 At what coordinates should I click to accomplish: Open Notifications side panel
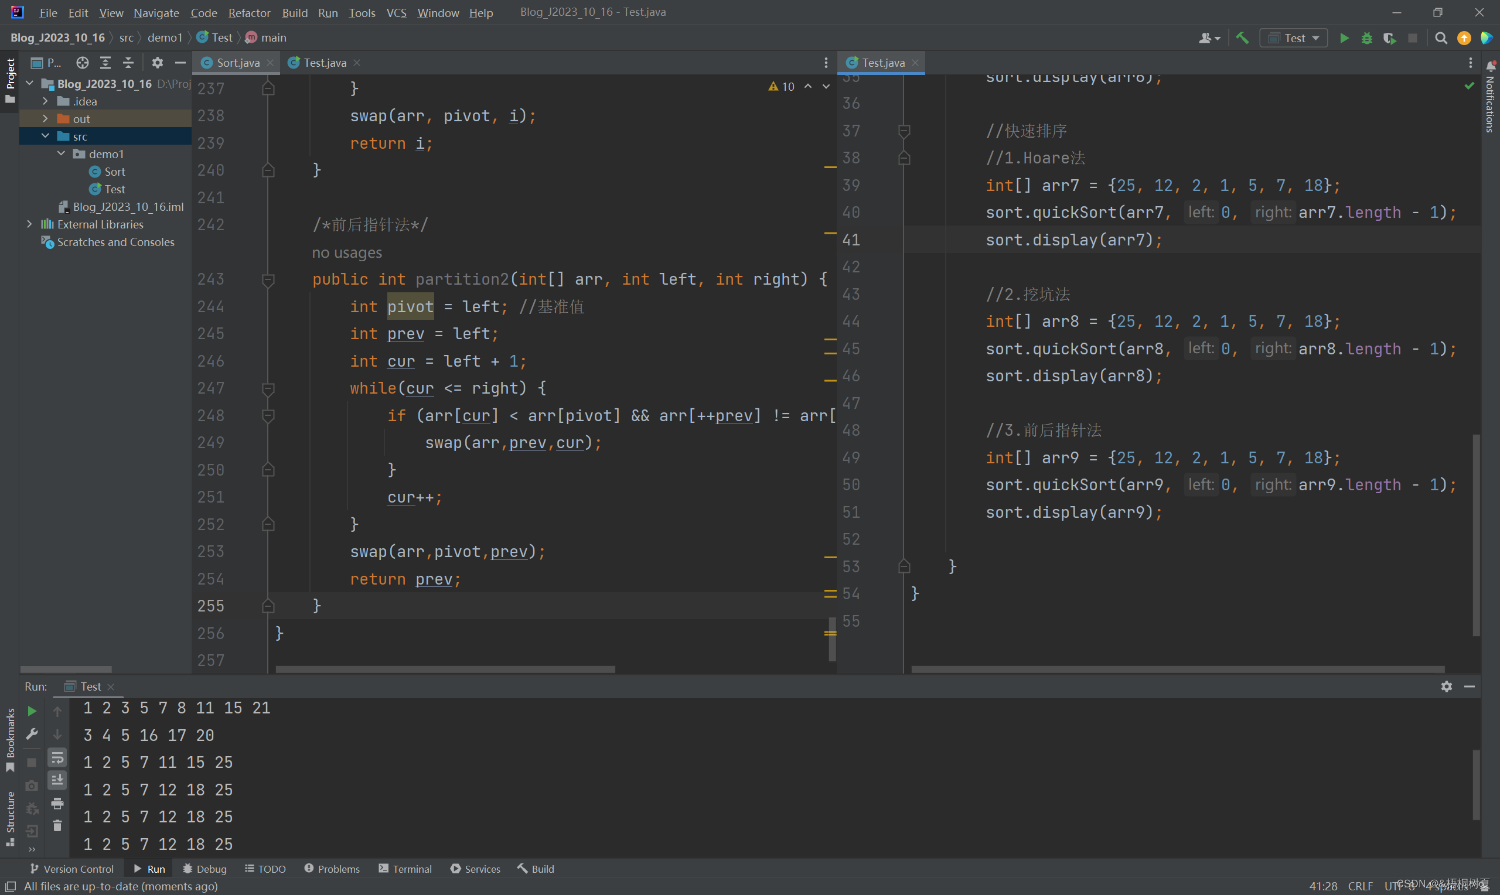click(1490, 97)
